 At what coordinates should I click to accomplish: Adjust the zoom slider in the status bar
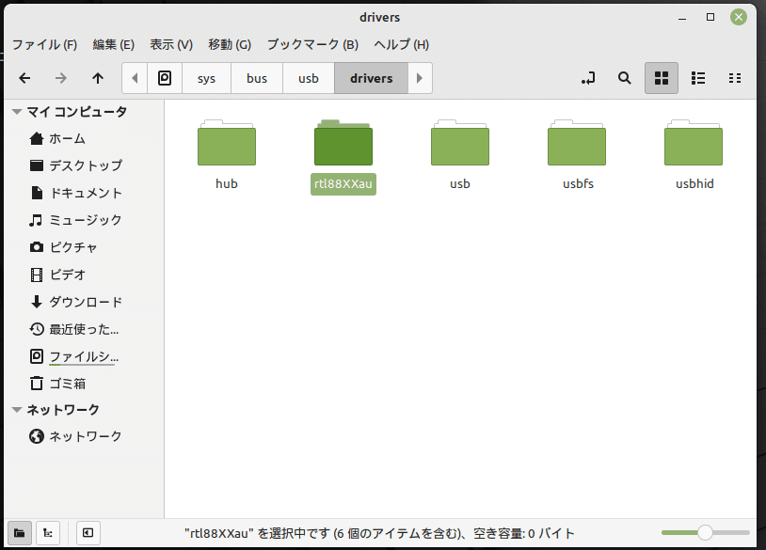704,531
